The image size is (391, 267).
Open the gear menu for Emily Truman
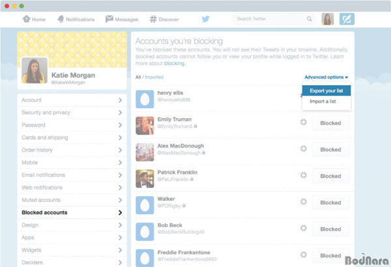304,122
